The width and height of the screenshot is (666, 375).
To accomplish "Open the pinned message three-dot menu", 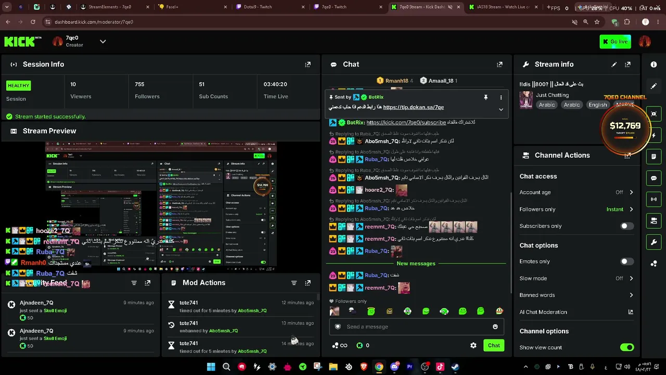I will point(501,97).
